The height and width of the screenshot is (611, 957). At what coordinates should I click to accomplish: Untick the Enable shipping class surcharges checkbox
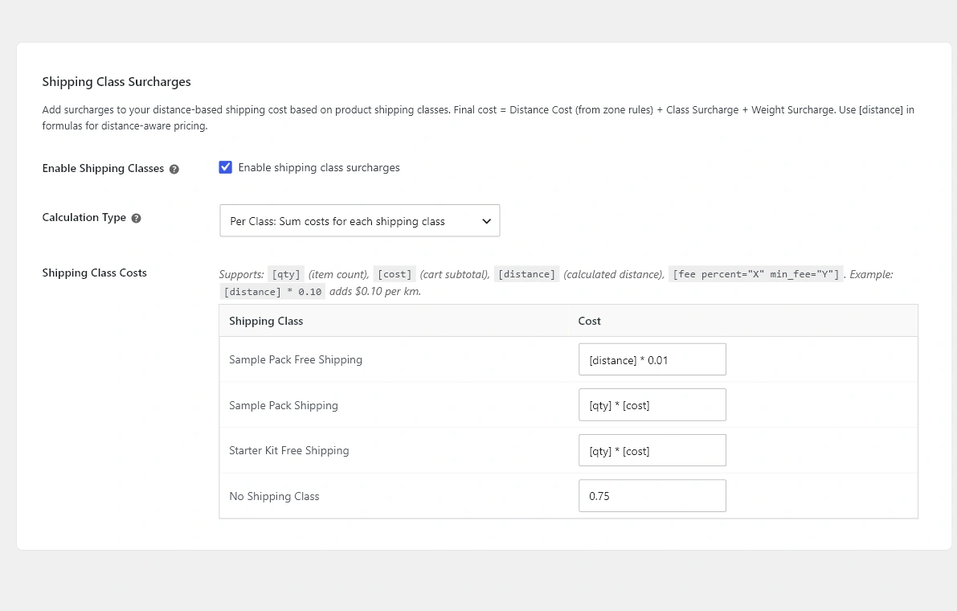coord(225,167)
